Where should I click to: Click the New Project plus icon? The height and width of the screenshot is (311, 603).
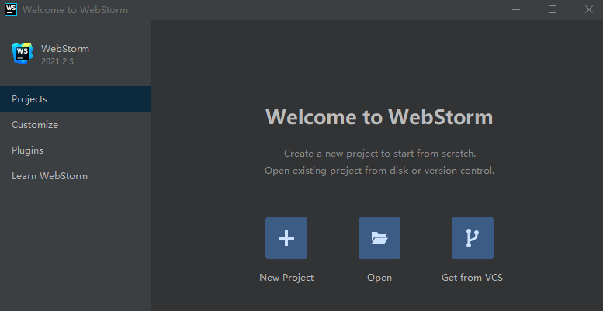point(286,238)
